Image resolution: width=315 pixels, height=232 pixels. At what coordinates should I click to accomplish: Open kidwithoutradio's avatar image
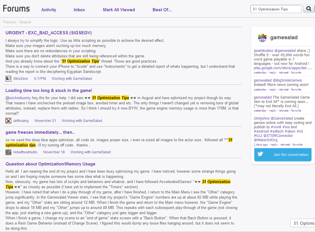(8, 152)
